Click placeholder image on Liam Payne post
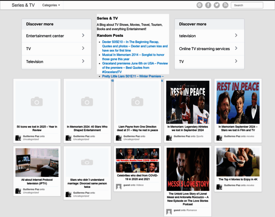The image size is (275, 217). click(137, 102)
